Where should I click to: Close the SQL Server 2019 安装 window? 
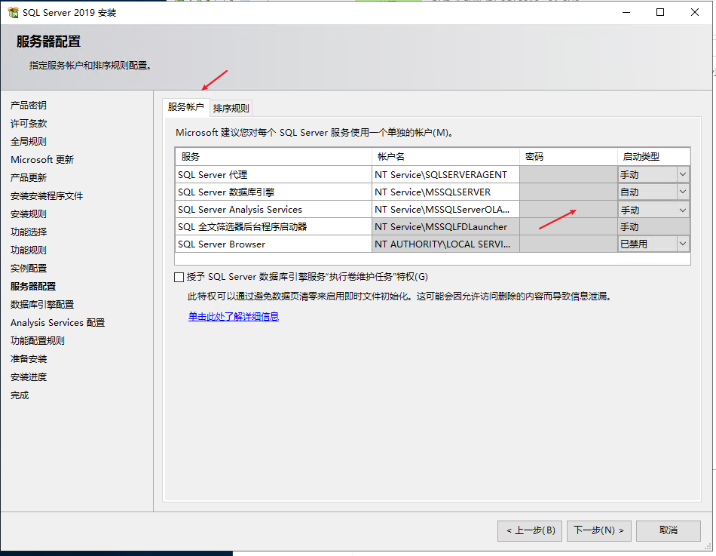pyautogui.click(x=695, y=12)
